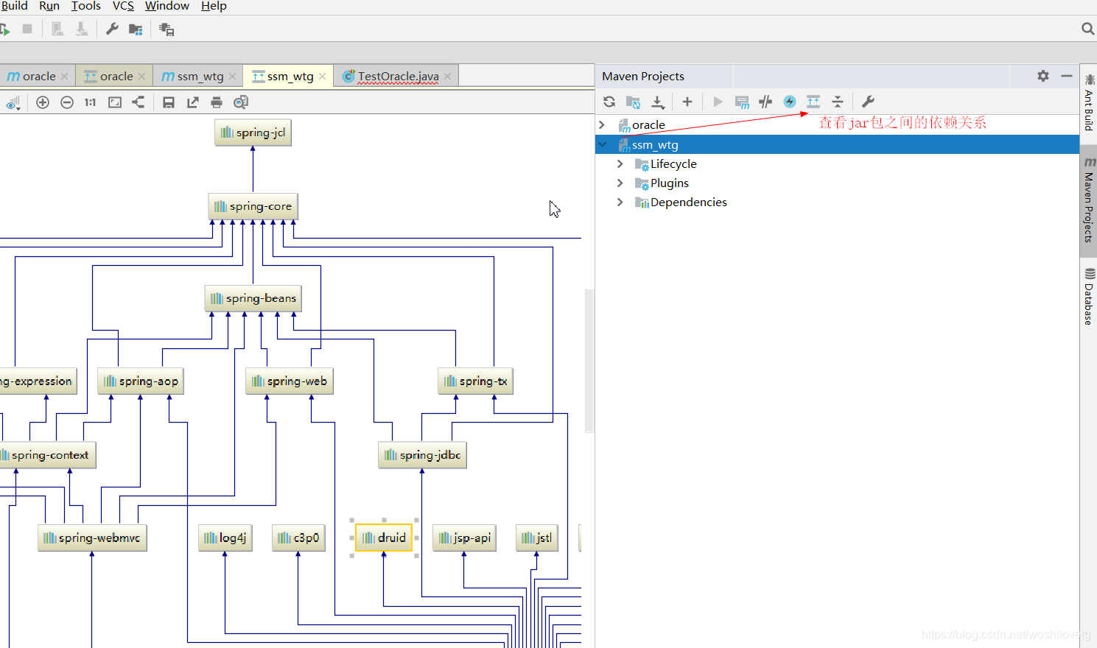Image resolution: width=1097 pixels, height=648 pixels.
Task: Generate sources and update folders icon
Action: 633,102
